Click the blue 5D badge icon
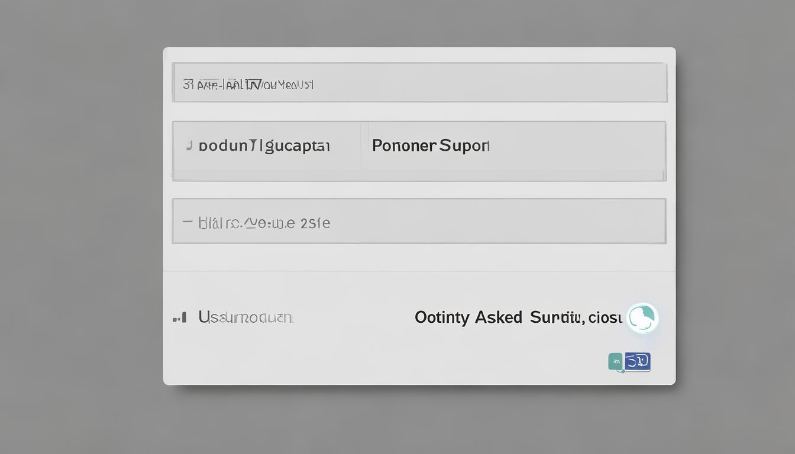The image size is (795, 454). (637, 361)
